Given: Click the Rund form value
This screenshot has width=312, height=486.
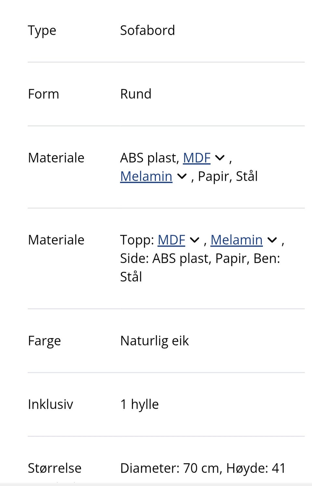Looking at the screenshot, I should (136, 94).
